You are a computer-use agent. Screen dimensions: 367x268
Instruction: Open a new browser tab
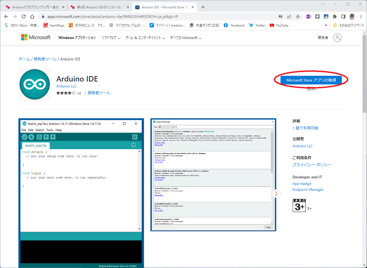[x=203, y=7]
